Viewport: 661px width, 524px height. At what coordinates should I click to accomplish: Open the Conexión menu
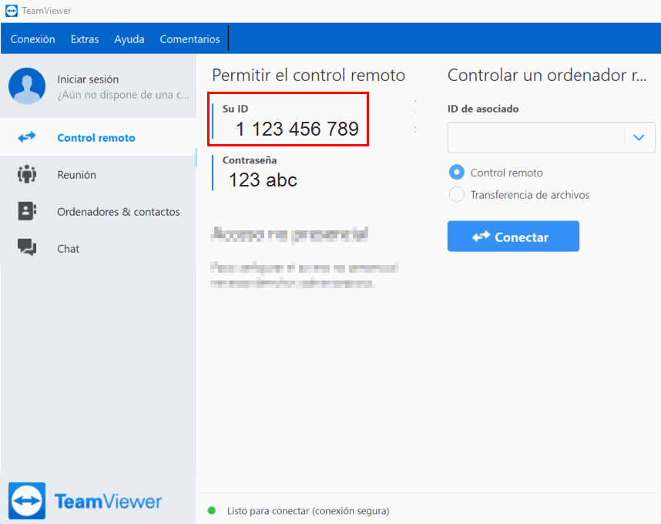[33, 39]
